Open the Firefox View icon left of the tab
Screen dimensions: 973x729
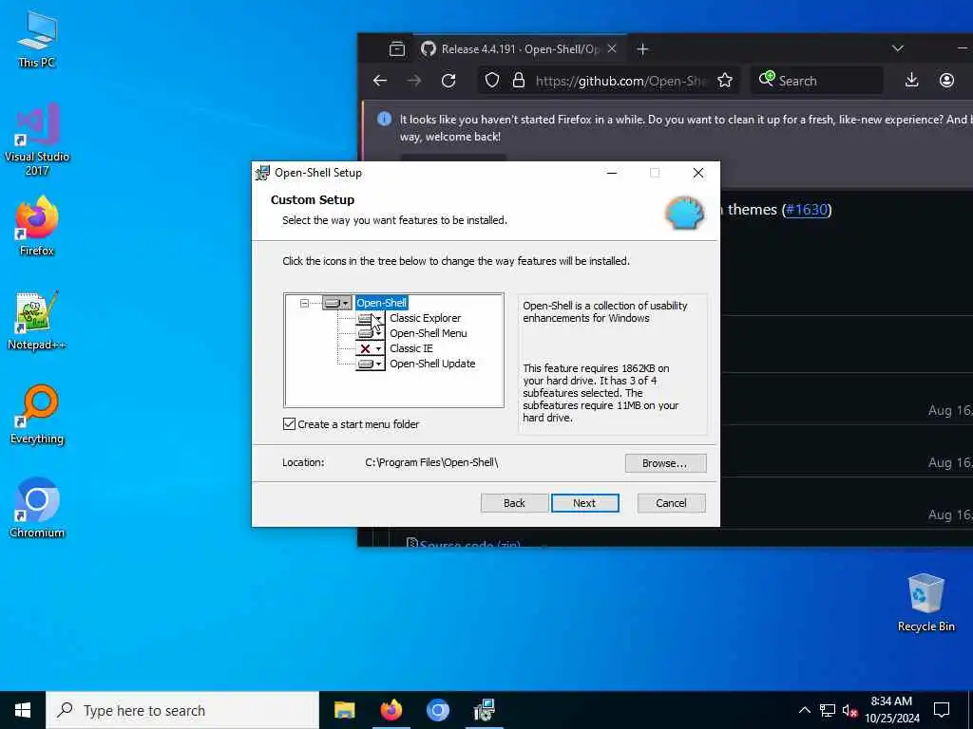(397, 49)
